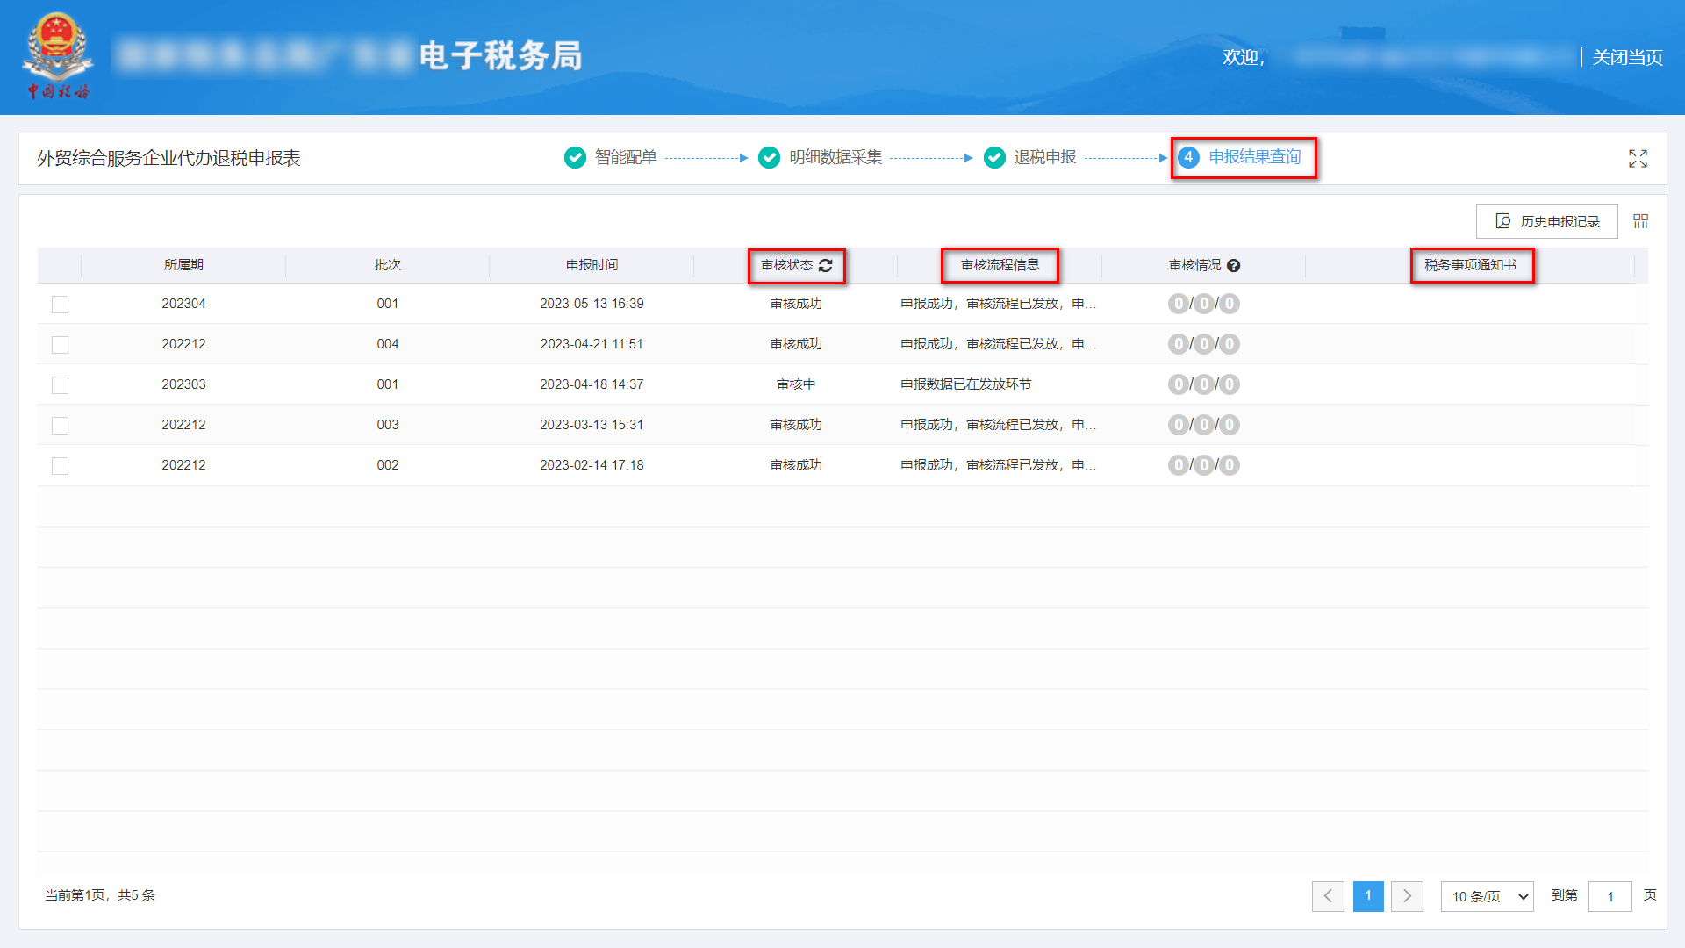1685x948 pixels.
Task: Refresh the 审核状态 column status
Action: click(x=826, y=265)
